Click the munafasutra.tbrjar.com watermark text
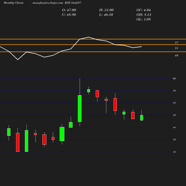The height and width of the screenshot is (186, 186). tap(48, 3)
